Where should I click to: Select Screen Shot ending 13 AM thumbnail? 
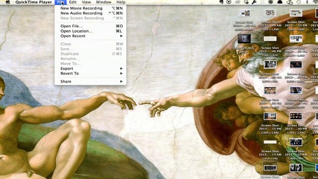270,142
